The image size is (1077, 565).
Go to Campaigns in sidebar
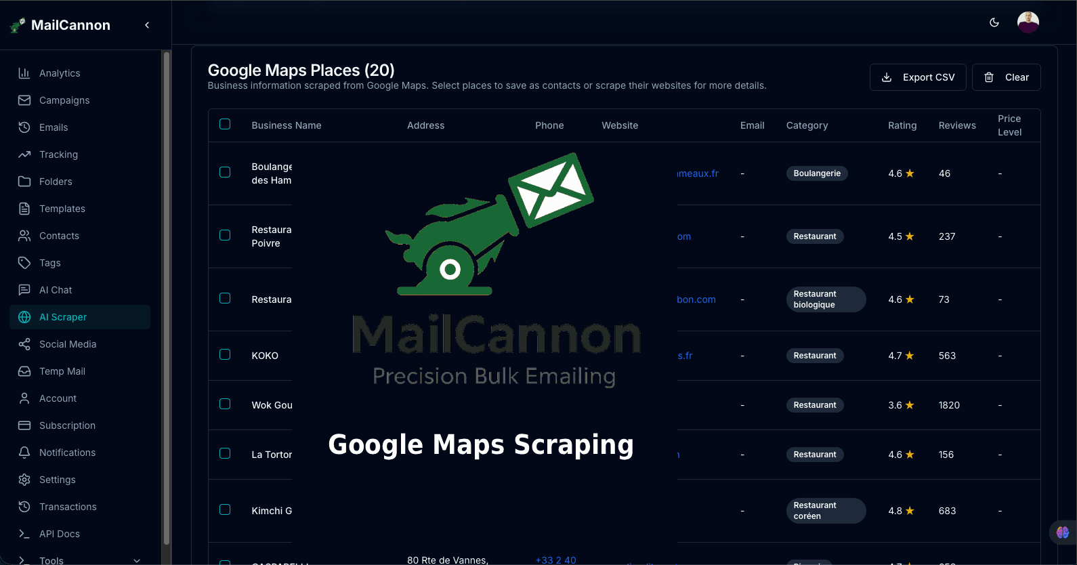[80, 100]
